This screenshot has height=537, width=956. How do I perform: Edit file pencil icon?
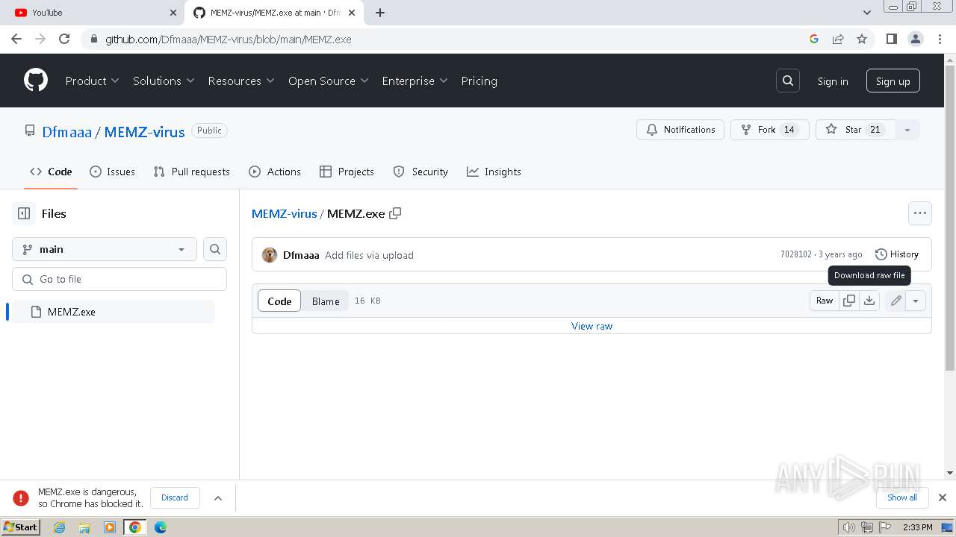pos(896,301)
